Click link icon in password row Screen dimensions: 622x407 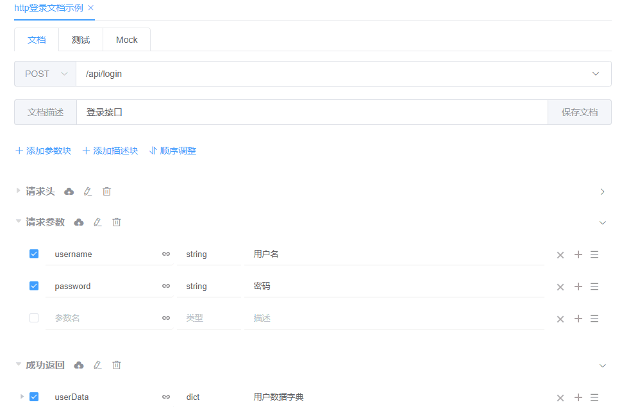[x=166, y=286]
